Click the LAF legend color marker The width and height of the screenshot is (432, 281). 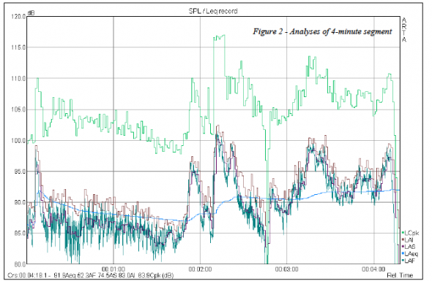click(403, 261)
